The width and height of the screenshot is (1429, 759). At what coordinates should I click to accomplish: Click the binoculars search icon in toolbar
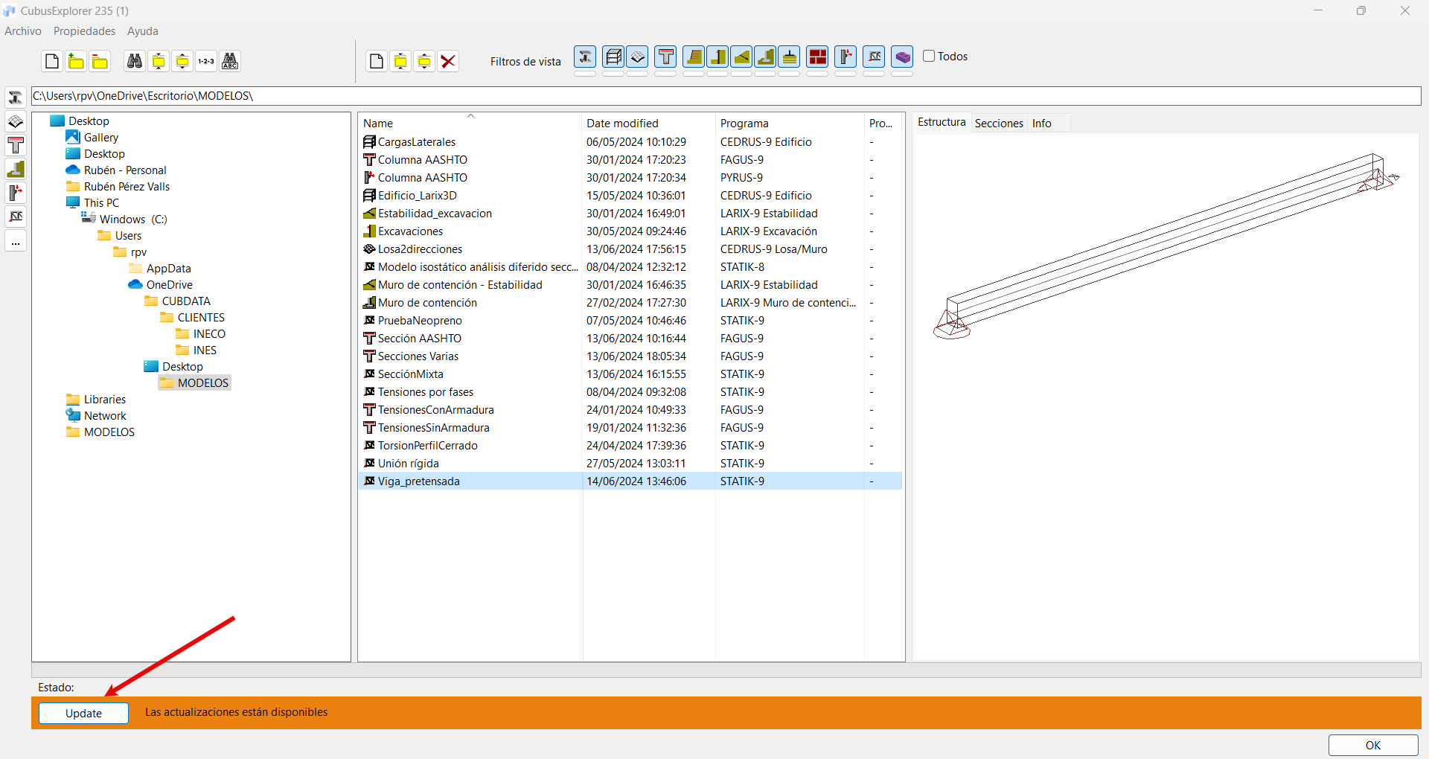[x=135, y=61]
